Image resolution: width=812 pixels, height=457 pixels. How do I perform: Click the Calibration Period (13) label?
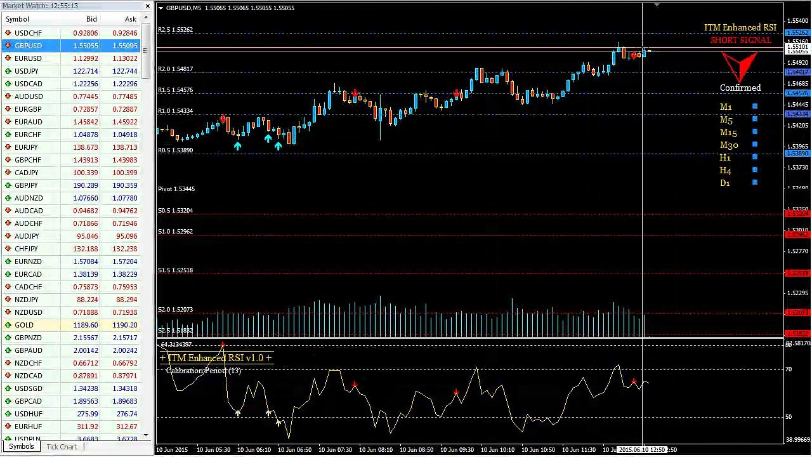[204, 371]
